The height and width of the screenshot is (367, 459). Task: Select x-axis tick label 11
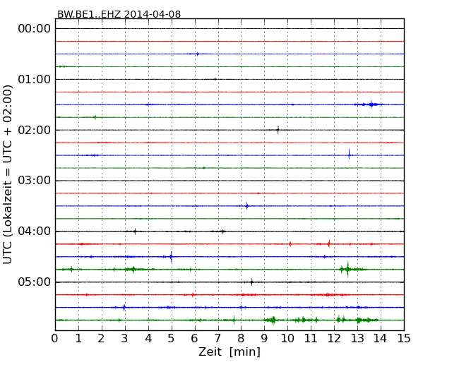(311, 339)
